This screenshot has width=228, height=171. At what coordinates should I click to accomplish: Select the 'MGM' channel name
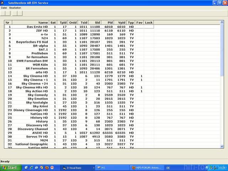(x=44, y=140)
